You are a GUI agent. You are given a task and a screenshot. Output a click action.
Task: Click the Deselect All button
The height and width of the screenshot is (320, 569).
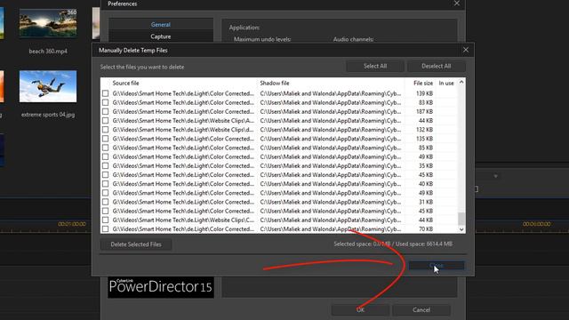pyautogui.click(x=437, y=66)
